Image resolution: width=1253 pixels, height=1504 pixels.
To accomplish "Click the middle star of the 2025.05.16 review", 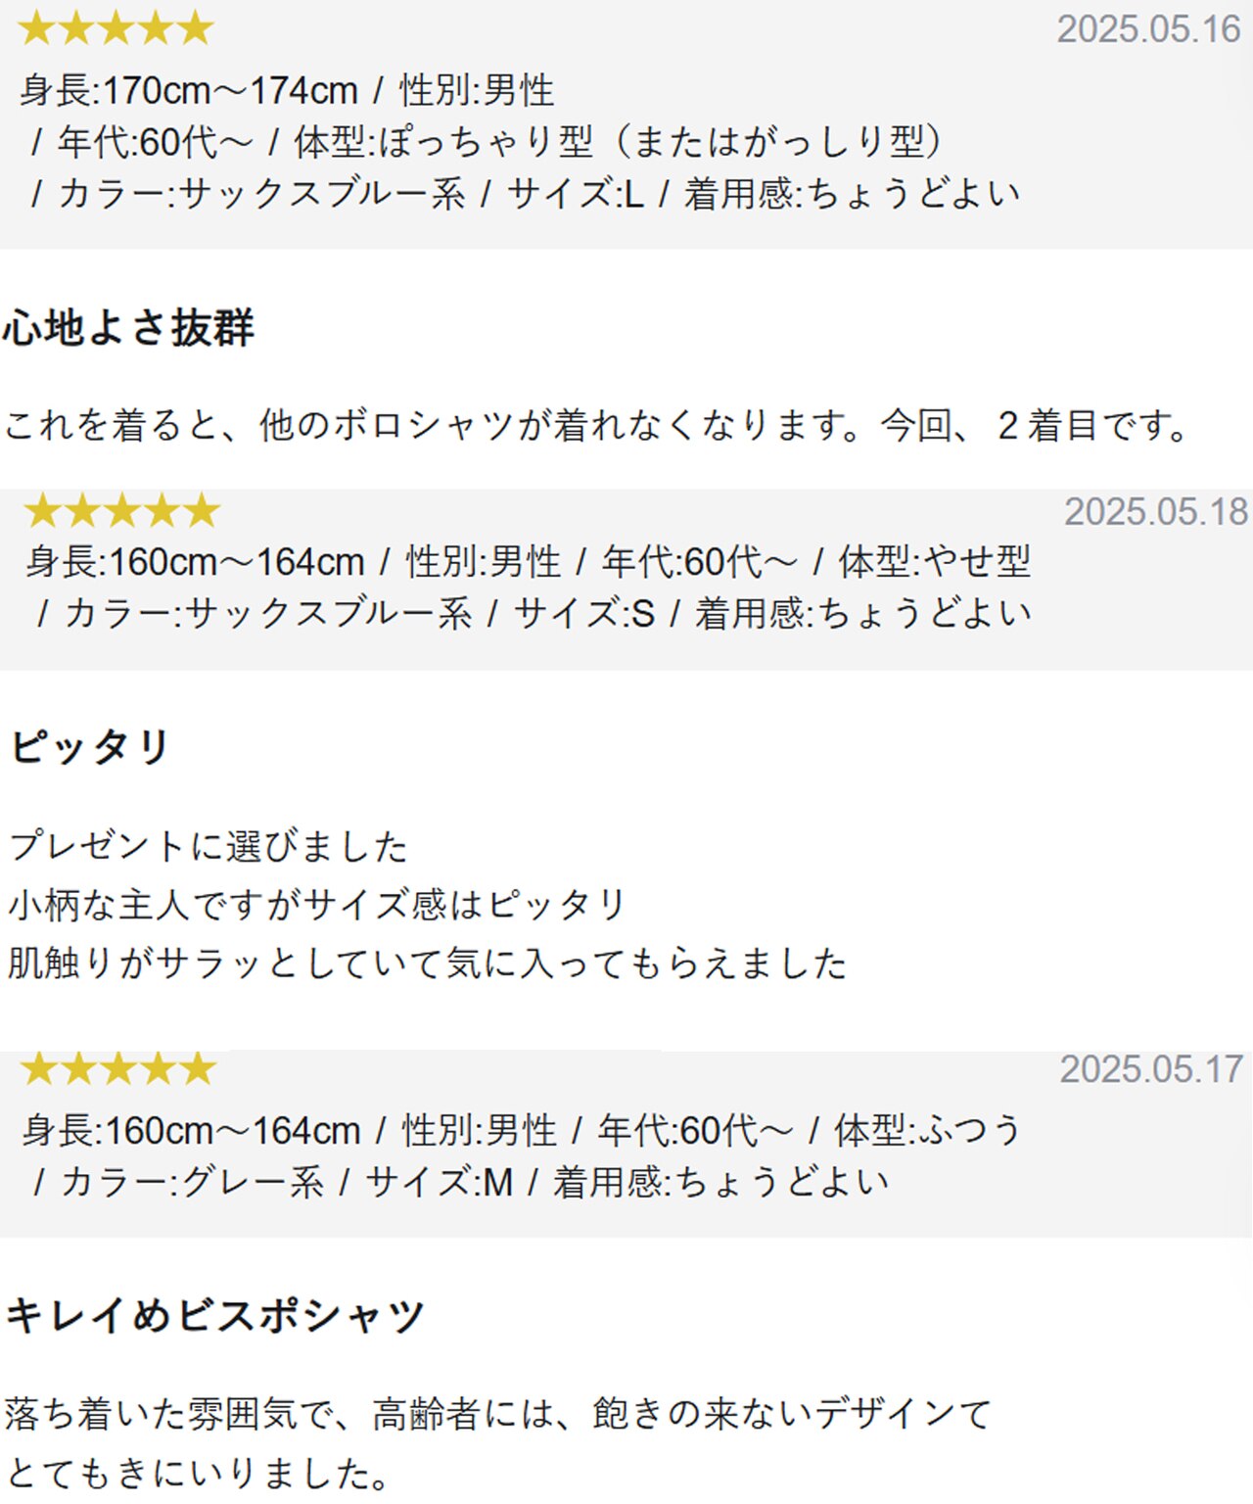I will click(x=116, y=28).
